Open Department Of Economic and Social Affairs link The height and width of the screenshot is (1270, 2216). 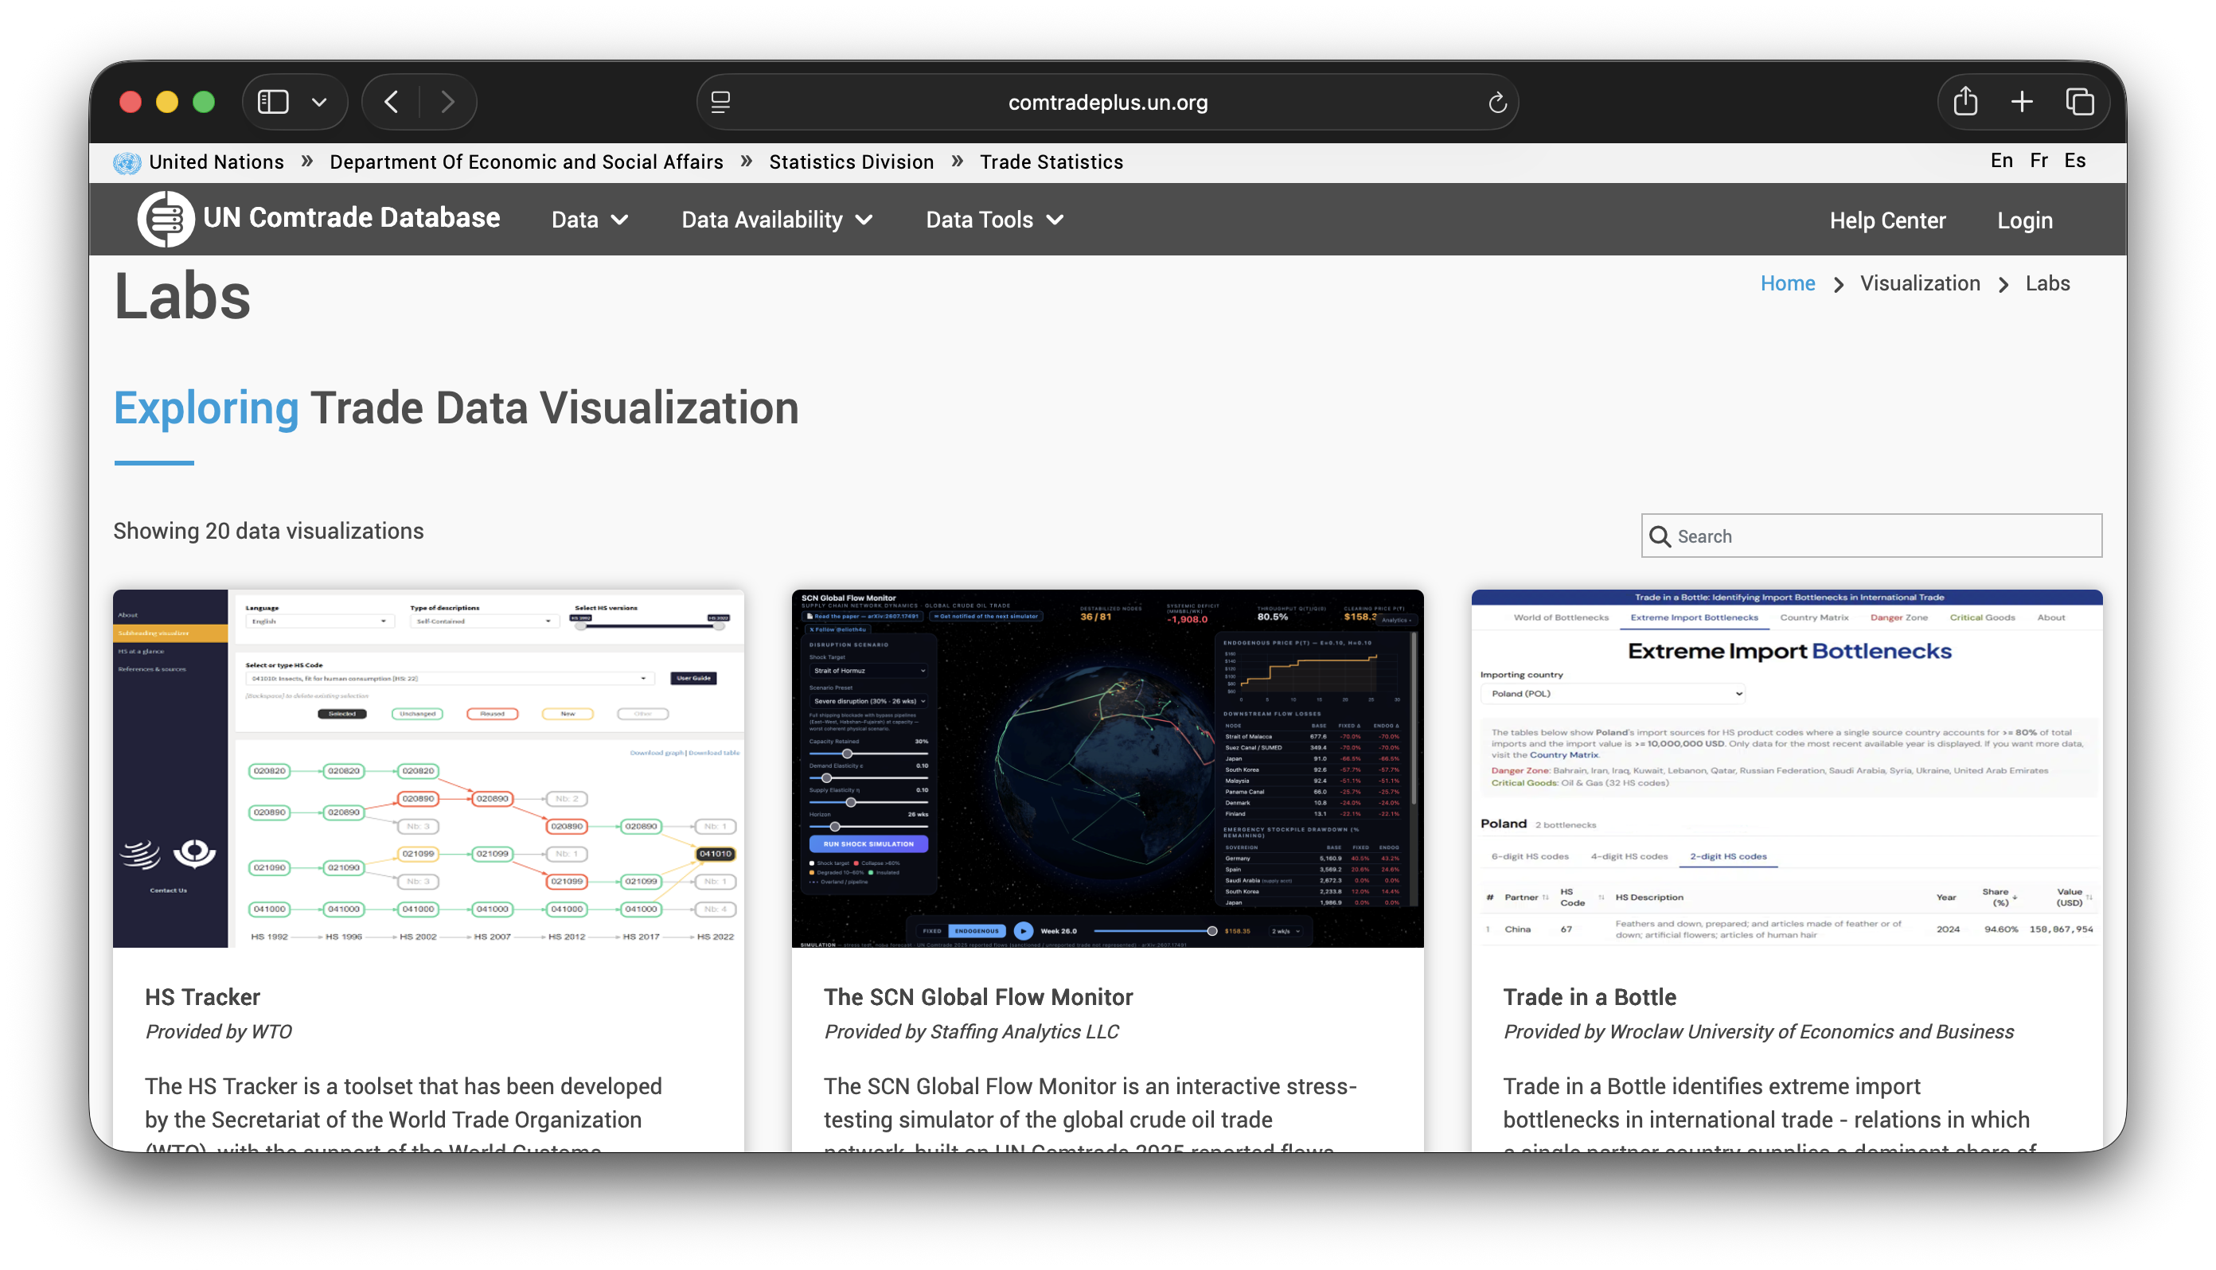[x=526, y=162]
